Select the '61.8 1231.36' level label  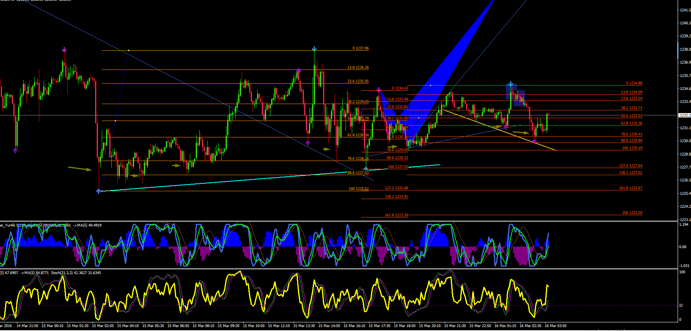tap(632, 123)
